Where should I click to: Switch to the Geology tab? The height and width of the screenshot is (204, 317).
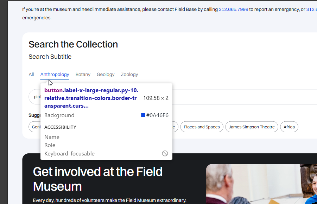[x=106, y=75]
